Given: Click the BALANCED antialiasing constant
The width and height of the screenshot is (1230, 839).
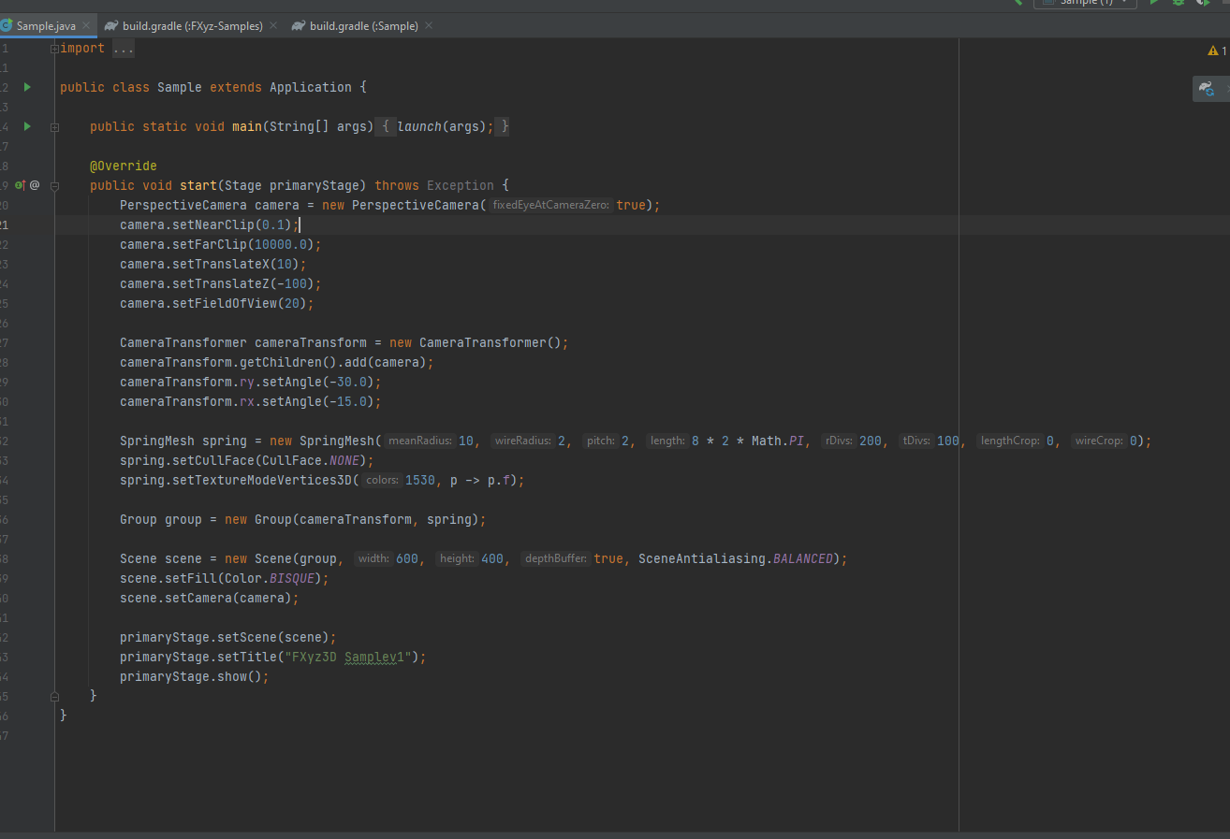Looking at the screenshot, I should tap(803, 558).
